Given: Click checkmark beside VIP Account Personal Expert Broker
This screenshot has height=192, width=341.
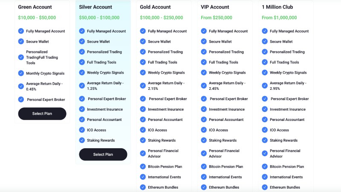Looking at the screenshot, I should pyautogui.click(x=204, y=99).
